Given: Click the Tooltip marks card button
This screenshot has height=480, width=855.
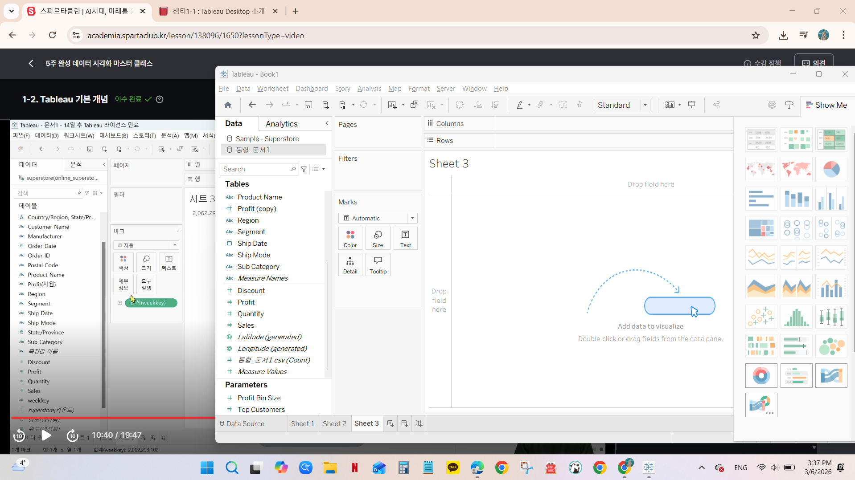Looking at the screenshot, I should (378, 264).
